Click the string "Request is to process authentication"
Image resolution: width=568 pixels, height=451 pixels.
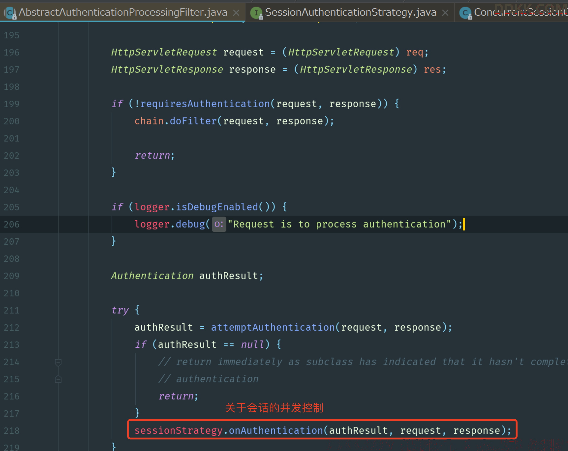[339, 224]
